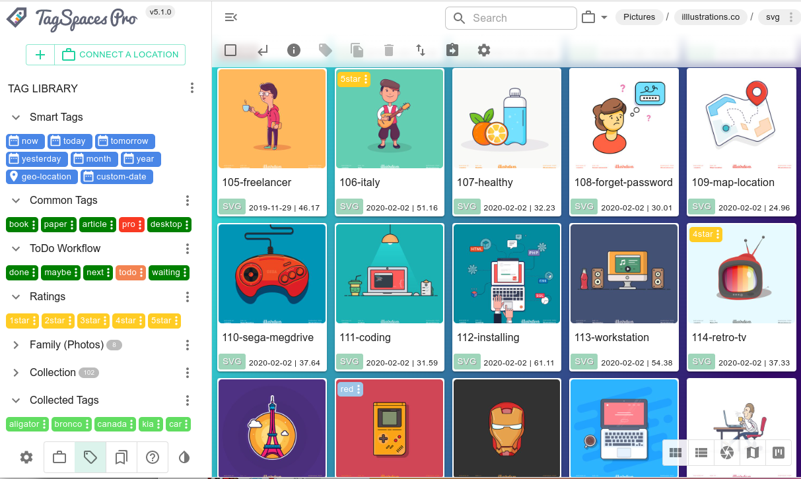The image size is (801, 479).
Task: Collapse the Common Tags group
Action: click(x=16, y=201)
